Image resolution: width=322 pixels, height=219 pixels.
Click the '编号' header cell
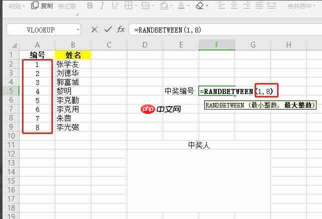click(x=37, y=55)
